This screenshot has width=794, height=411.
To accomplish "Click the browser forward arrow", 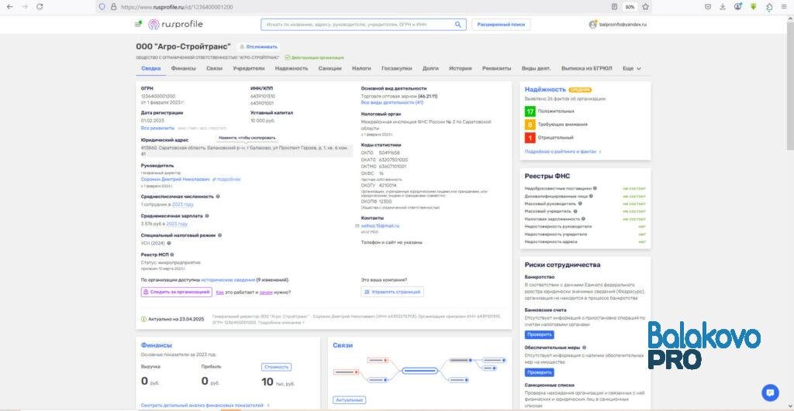I will tap(25, 7).
